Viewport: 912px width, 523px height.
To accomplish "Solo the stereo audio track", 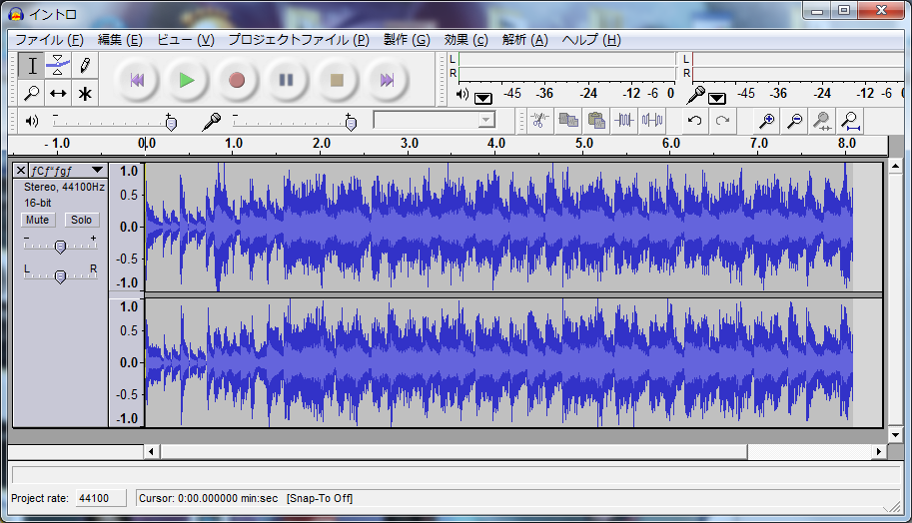I will (82, 220).
